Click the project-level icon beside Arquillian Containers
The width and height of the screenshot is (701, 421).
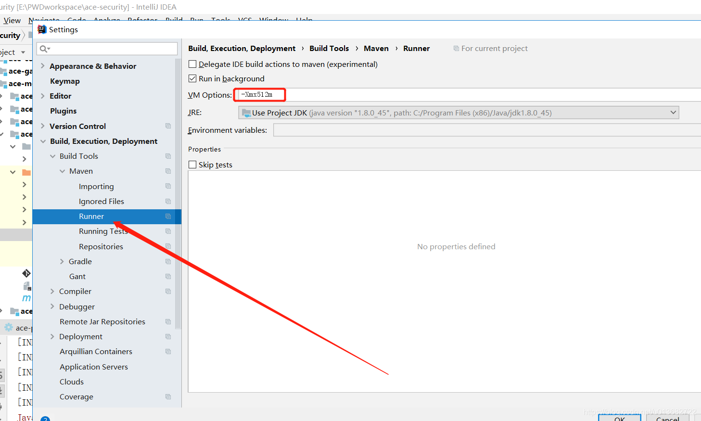(x=168, y=351)
